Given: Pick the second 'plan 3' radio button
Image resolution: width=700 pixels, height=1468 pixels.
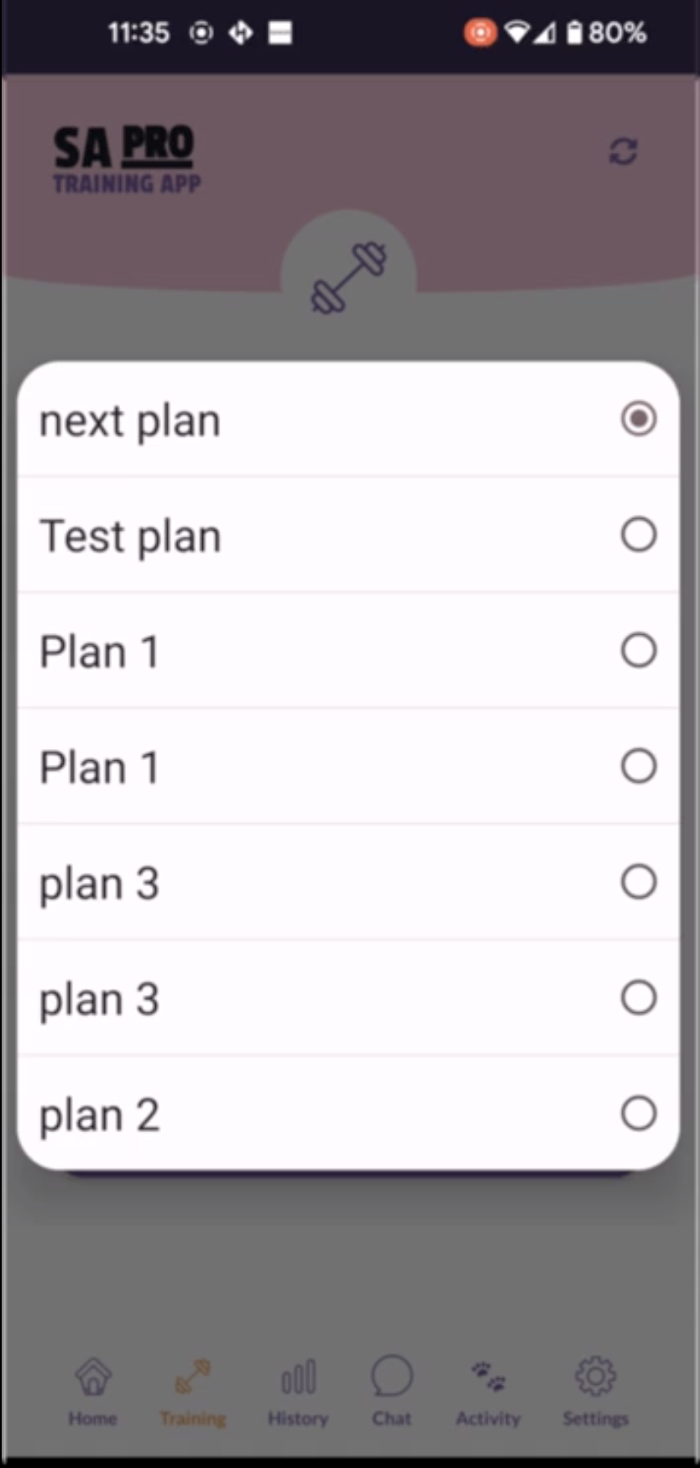Looking at the screenshot, I should coord(638,998).
